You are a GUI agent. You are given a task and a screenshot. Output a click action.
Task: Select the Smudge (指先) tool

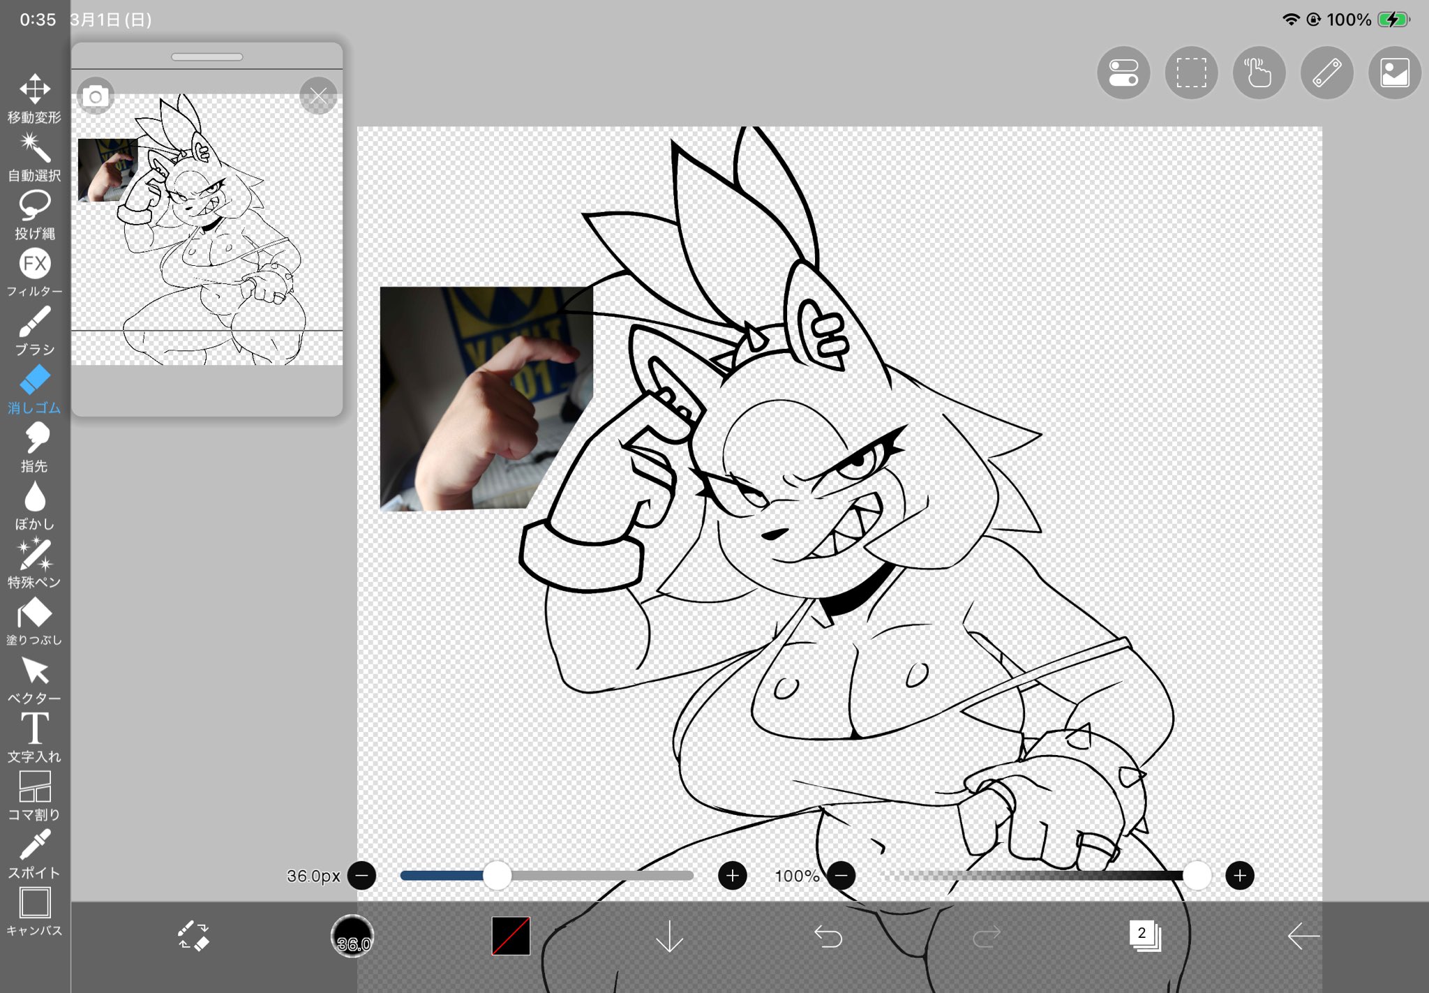34,447
